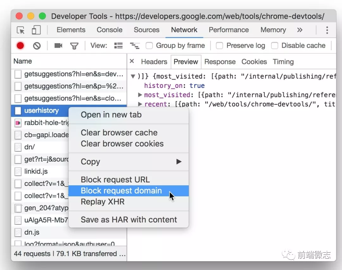Screen dimensions: 342x270
Task: Choose Clear browser cookies
Action: [129, 144]
